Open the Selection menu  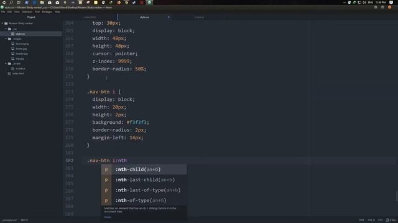click(x=27, y=12)
